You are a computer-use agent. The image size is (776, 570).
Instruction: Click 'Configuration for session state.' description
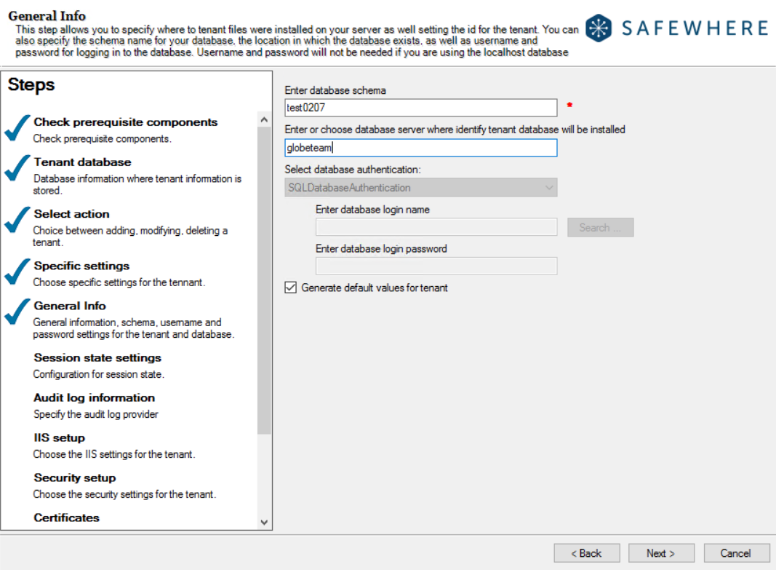98,374
